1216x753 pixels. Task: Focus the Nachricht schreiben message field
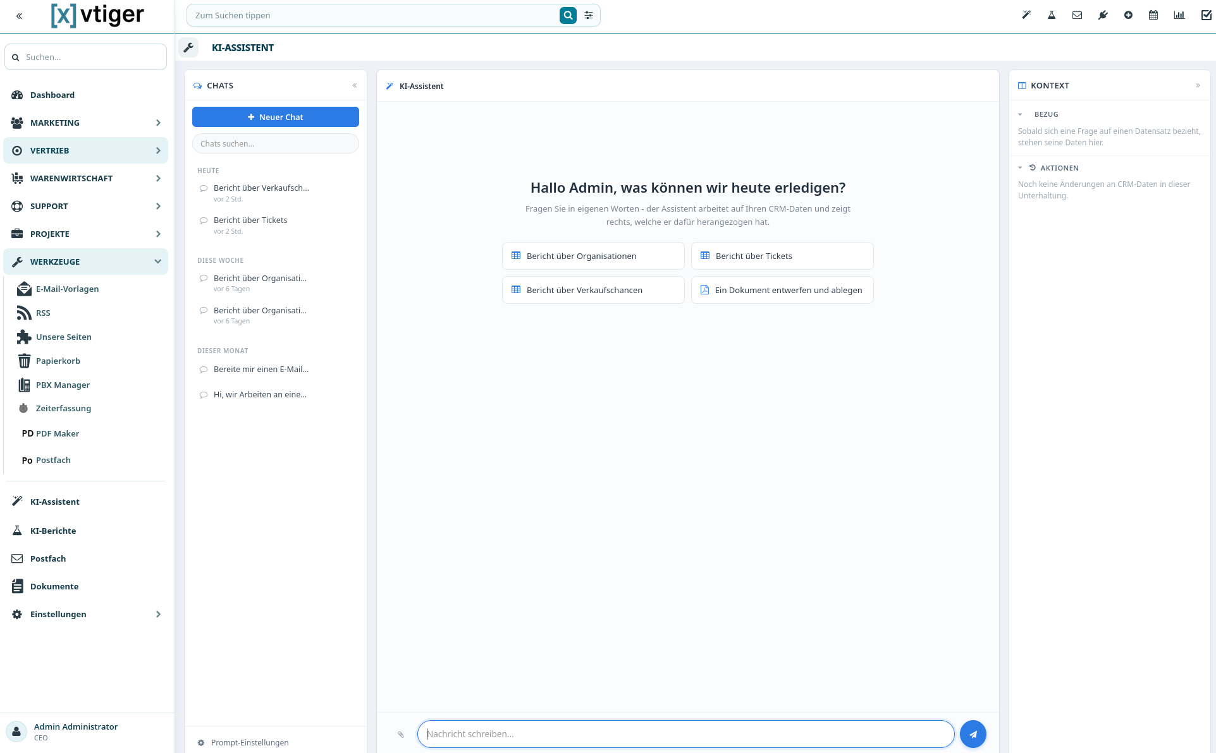tap(685, 734)
